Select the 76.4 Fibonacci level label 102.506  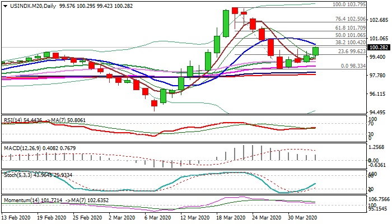(x=350, y=19)
